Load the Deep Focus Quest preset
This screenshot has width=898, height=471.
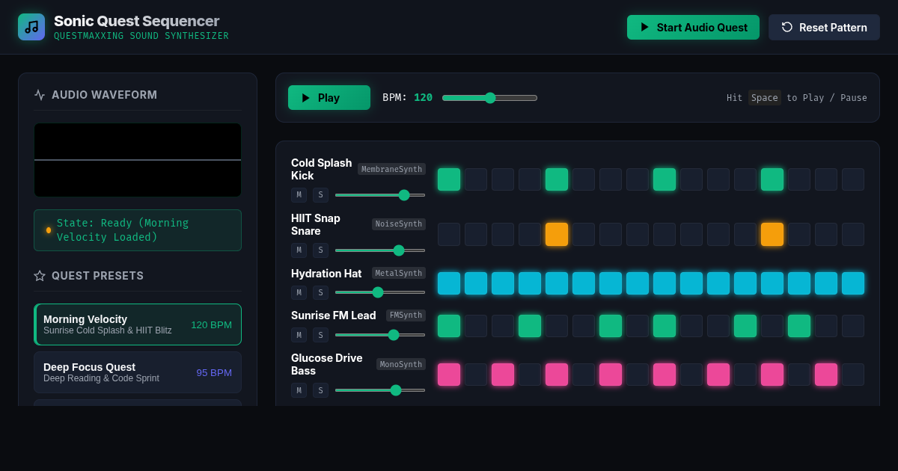click(138, 372)
